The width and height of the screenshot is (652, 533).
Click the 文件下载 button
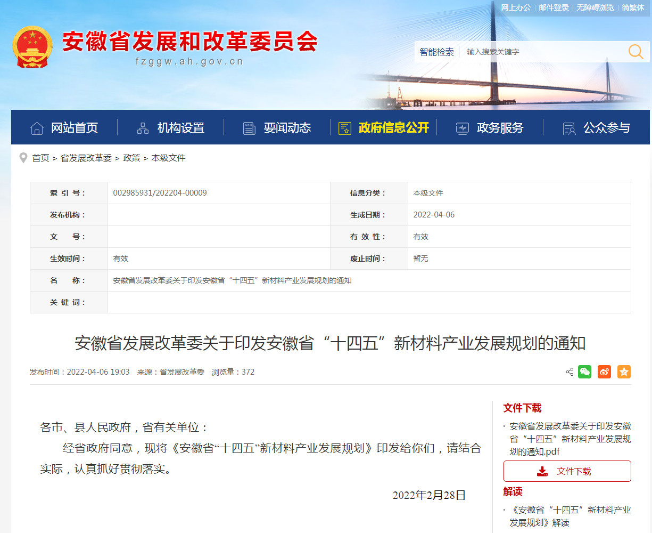[x=567, y=471]
